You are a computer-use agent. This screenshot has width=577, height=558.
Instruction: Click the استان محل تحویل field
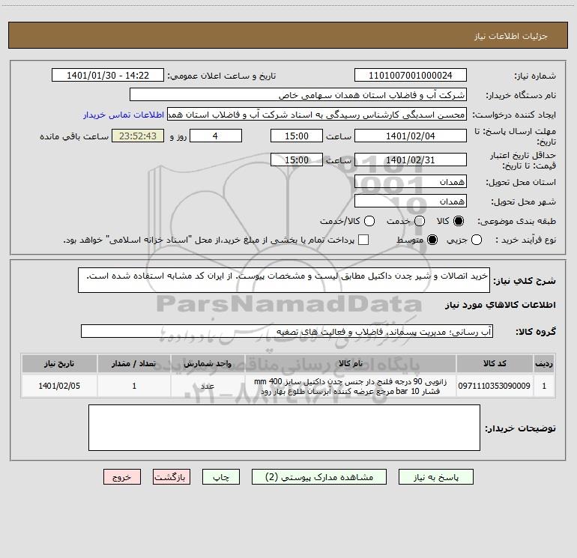(411, 182)
